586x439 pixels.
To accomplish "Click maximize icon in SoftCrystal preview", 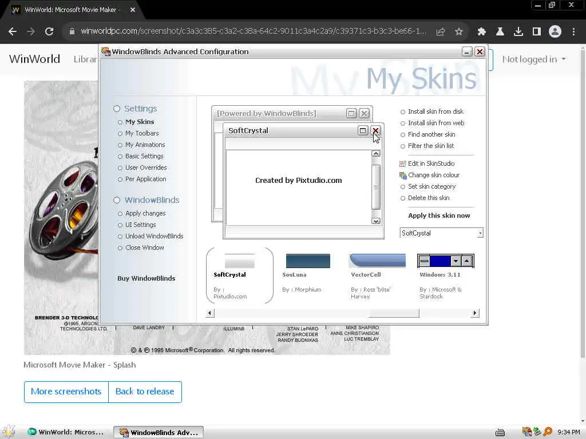I will 362,131.
